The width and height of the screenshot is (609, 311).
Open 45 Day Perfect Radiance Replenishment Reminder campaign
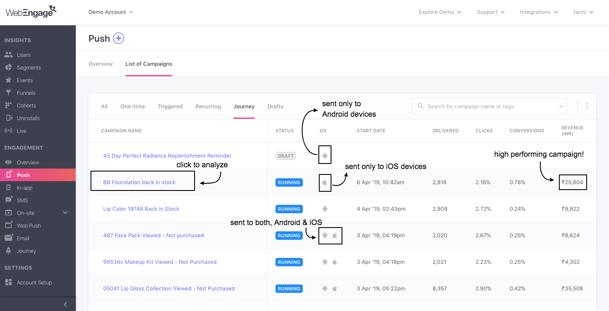point(167,156)
